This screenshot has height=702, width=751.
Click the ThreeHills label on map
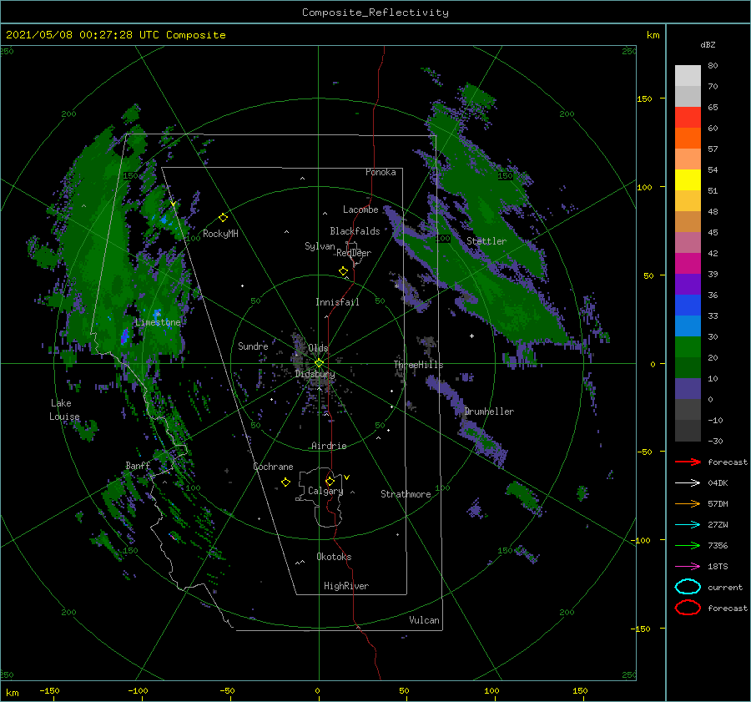coord(418,365)
